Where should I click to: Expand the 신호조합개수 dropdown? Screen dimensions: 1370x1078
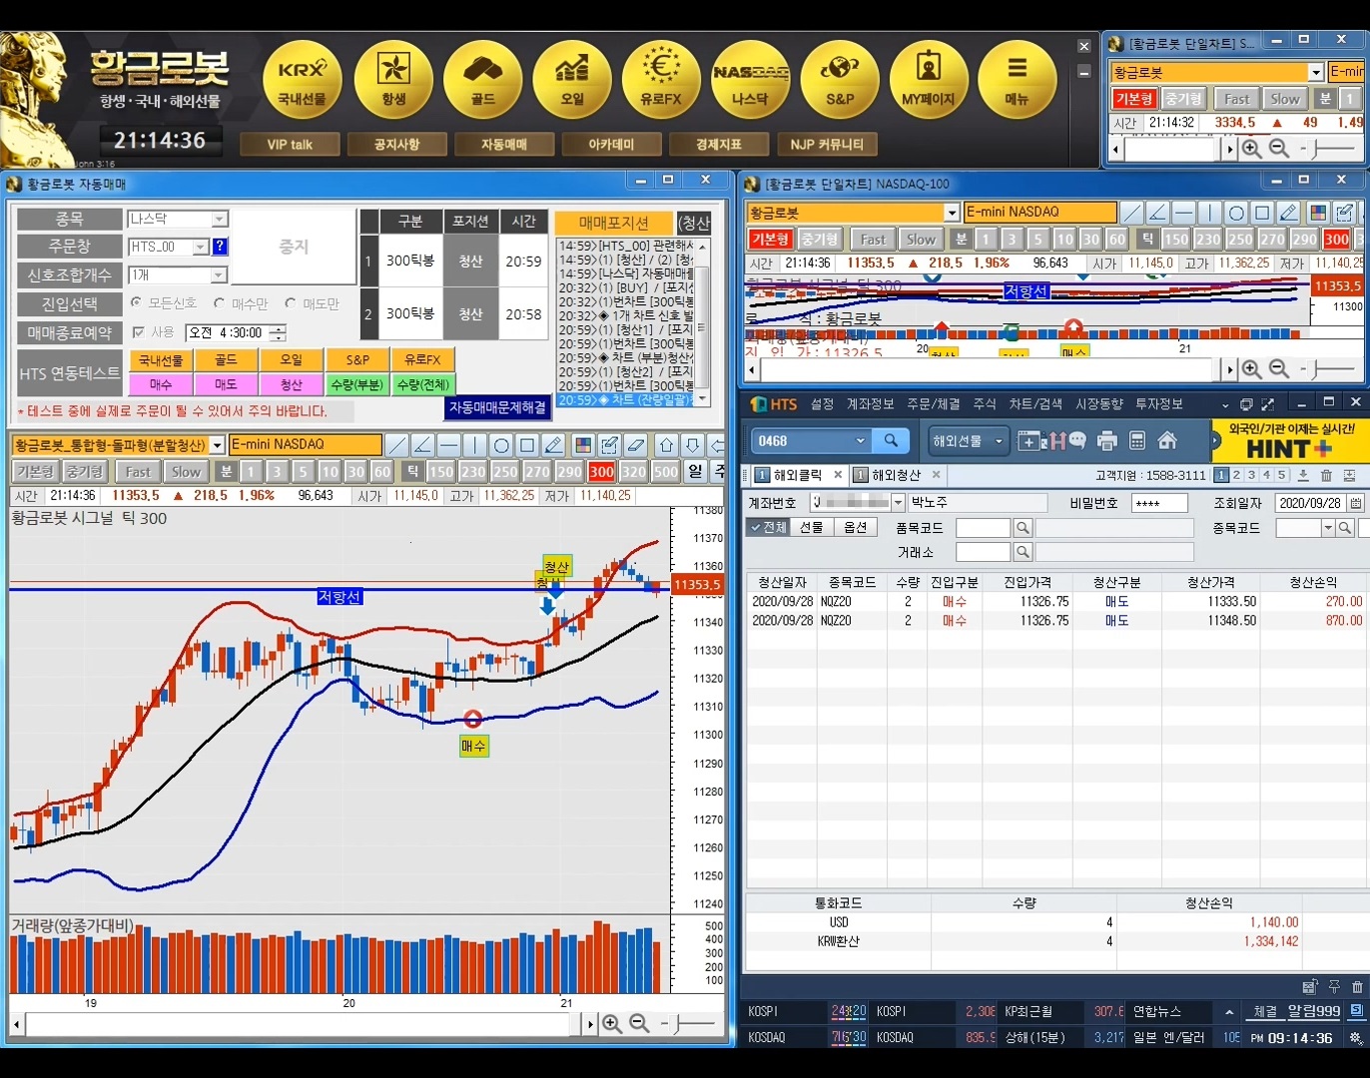[x=220, y=274]
